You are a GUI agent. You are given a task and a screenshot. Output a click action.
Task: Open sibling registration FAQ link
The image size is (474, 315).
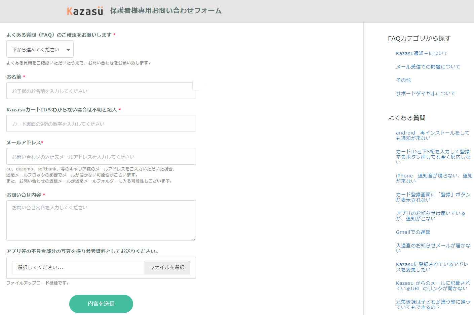pos(433,304)
